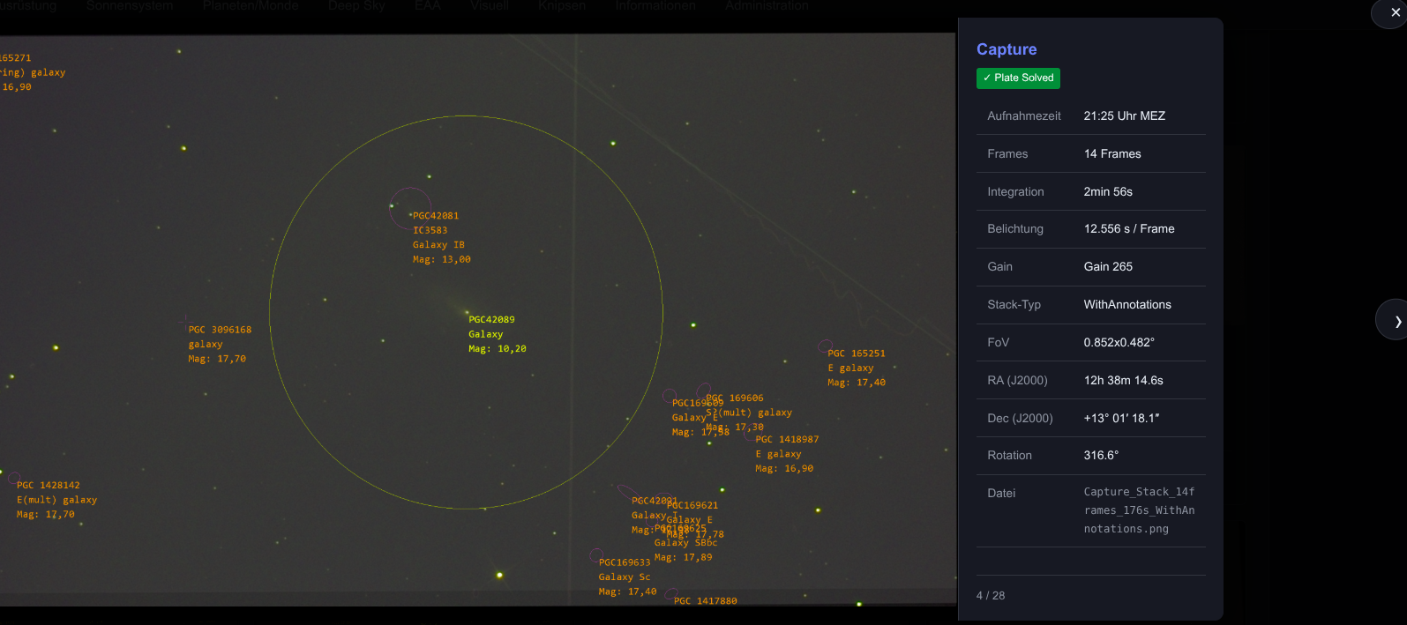Click the Mag: 10,20 text under PGC42089
The height and width of the screenshot is (625, 1407).
point(497,349)
